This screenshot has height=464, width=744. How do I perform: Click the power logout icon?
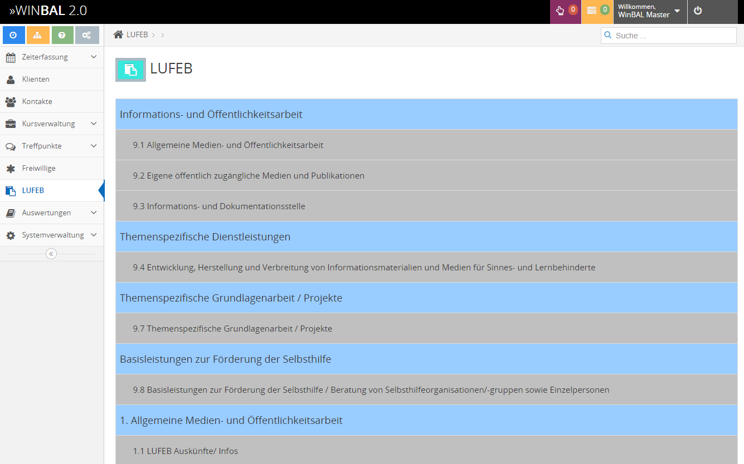click(x=698, y=11)
